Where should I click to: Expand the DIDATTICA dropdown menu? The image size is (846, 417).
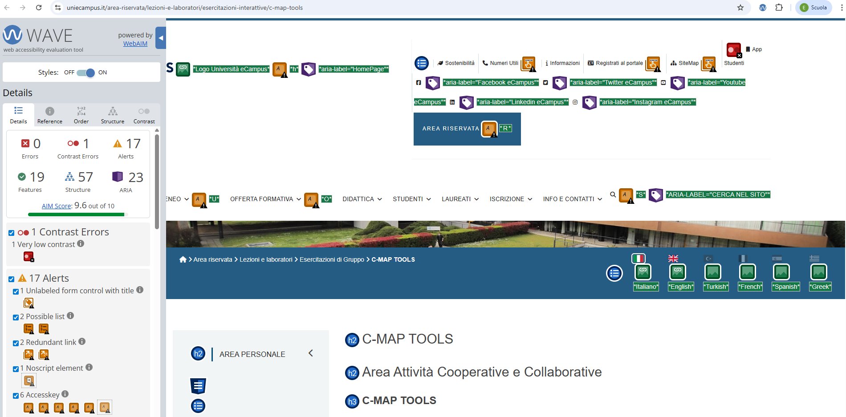point(362,199)
